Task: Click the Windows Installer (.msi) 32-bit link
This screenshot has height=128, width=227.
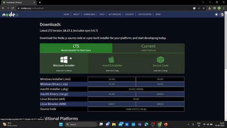Action: 112,79
